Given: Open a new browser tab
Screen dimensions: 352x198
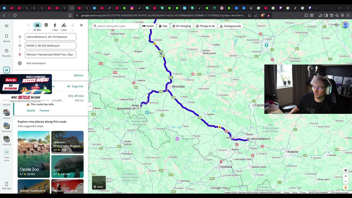Looking at the screenshot, I should (x=317, y=8).
